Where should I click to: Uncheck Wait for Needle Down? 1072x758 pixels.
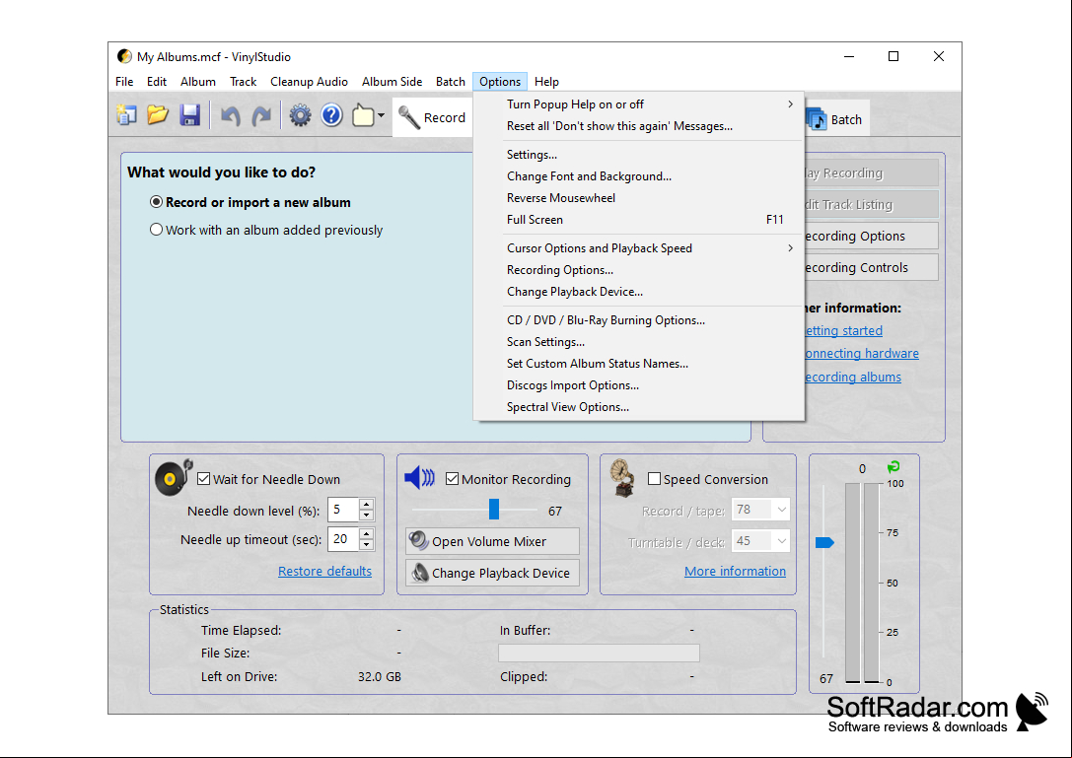(x=204, y=479)
